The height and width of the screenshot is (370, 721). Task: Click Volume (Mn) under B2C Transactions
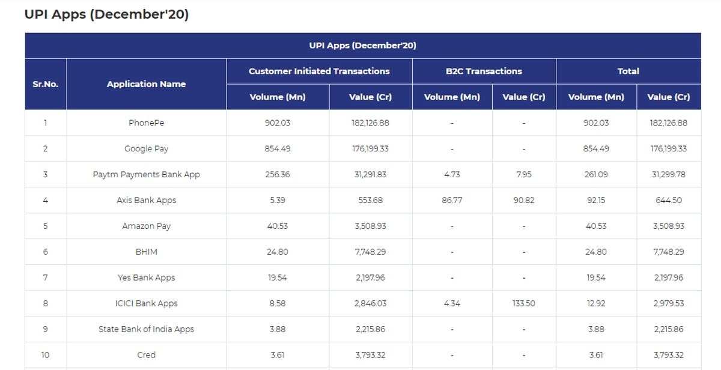(x=452, y=97)
